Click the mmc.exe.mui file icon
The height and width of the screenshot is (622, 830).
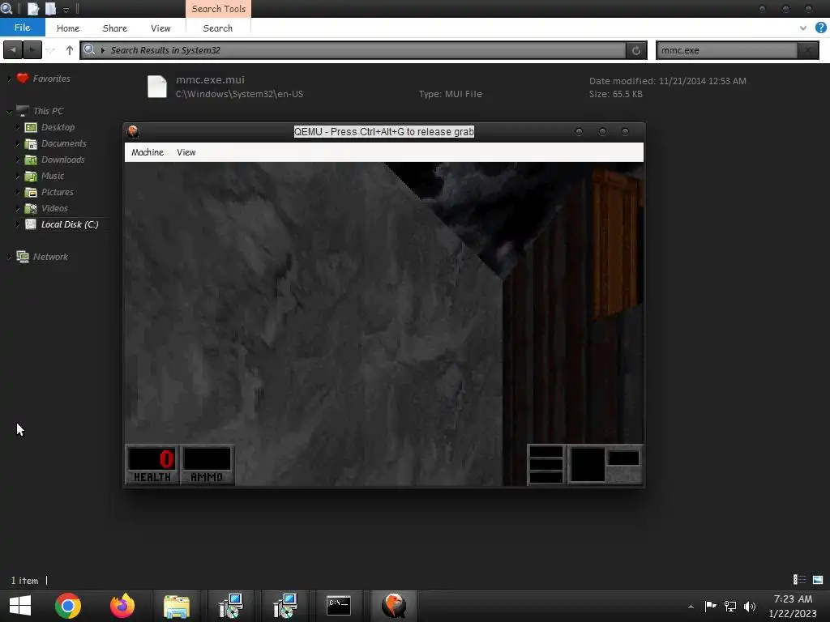pyautogui.click(x=156, y=87)
